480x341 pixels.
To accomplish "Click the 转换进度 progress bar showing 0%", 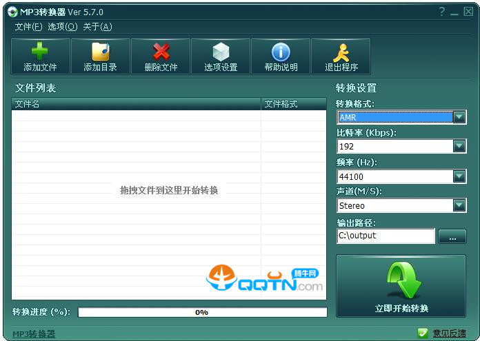I will click(x=202, y=312).
